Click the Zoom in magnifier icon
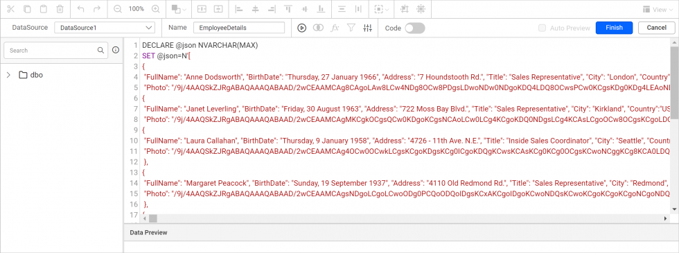Screen dimensions: 679x253 (x=156, y=9)
